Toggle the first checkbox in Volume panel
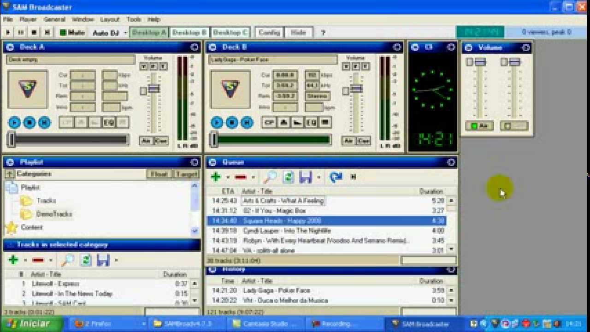The image size is (590, 332). (x=470, y=62)
